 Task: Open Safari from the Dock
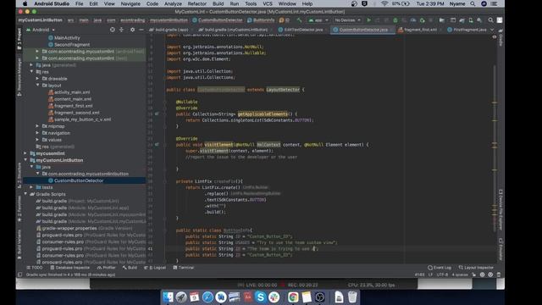pyautogui.click(x=207, y=297)
